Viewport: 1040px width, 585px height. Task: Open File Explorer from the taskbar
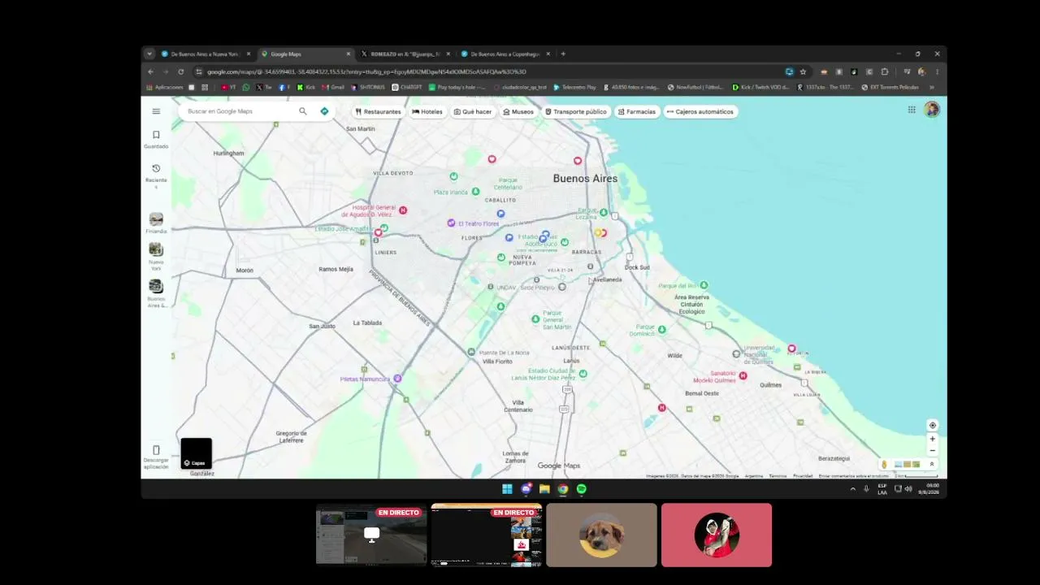544,489
